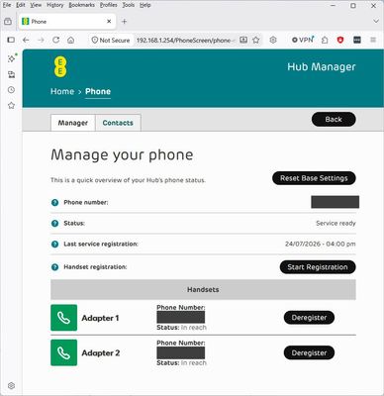Click the tab manager icon left of Phone tab
The height and width of the screenshot is (396, 384).
click(x=8, y=22)
